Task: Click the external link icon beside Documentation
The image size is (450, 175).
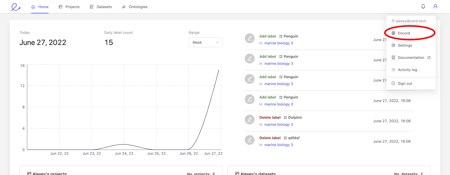Action: [x=429, y=58]
